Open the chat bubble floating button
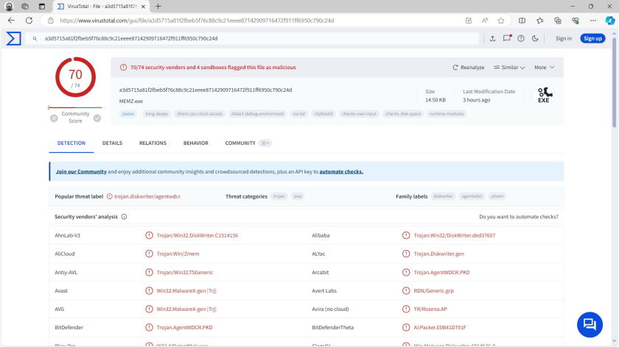Screen dimensions: 619x347 [590, 324]
